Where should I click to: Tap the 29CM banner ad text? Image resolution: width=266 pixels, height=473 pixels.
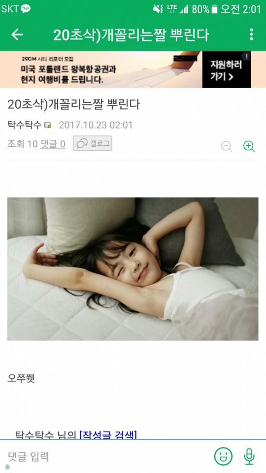(68, 70)
